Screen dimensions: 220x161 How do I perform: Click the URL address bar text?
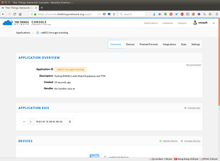pos(65,14)
